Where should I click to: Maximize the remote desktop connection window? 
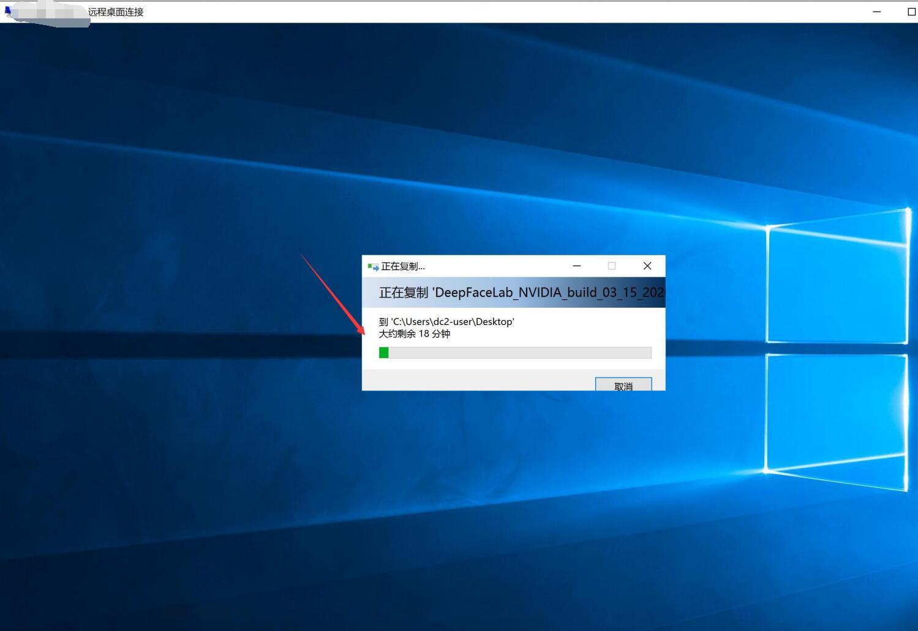click(911, 12)
